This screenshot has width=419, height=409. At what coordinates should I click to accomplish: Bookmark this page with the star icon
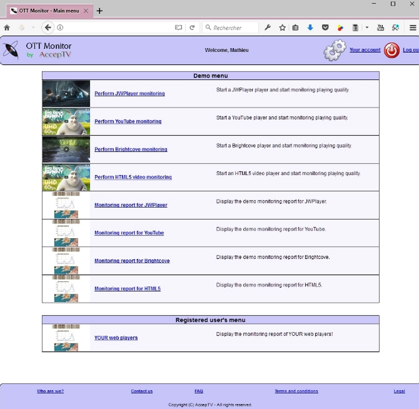[282, 27]
